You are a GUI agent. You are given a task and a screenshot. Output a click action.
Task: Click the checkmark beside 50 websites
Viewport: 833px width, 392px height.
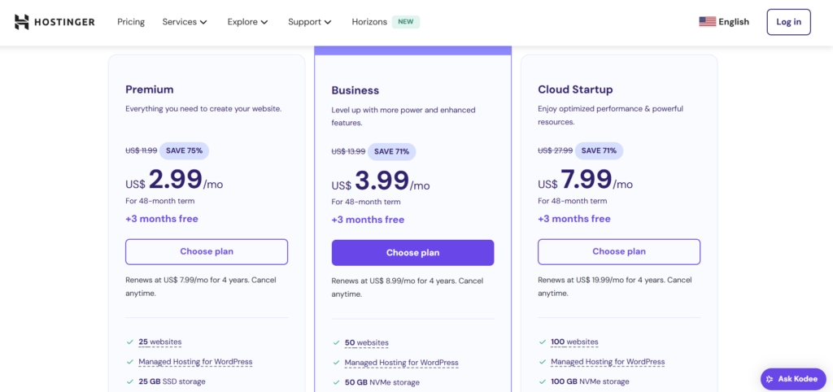(336, 343)
